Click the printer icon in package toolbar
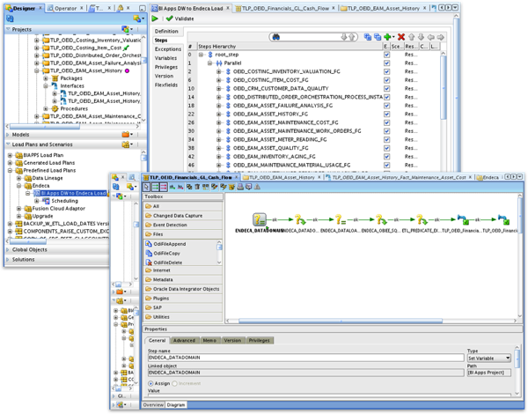 (240, 187)
